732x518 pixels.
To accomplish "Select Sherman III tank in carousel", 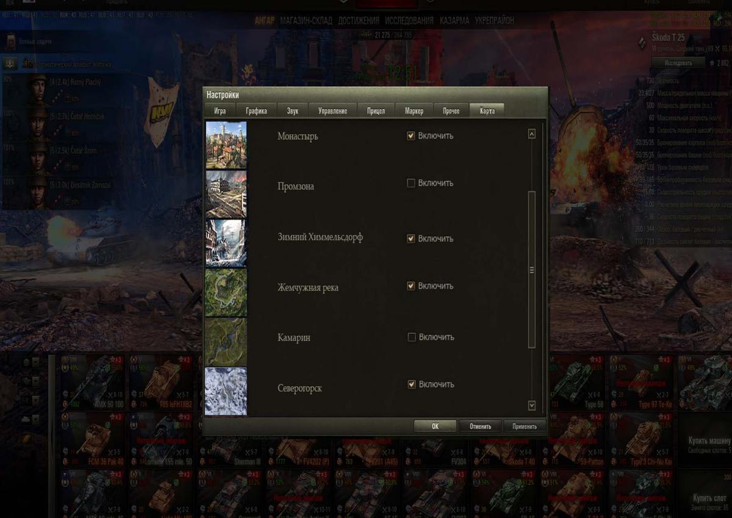I will click(229, 451).
